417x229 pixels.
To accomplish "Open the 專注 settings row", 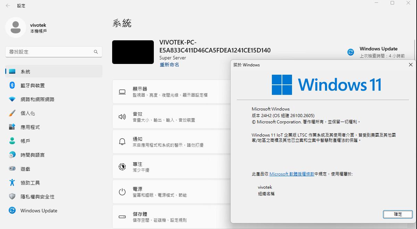I will (172, 167).
